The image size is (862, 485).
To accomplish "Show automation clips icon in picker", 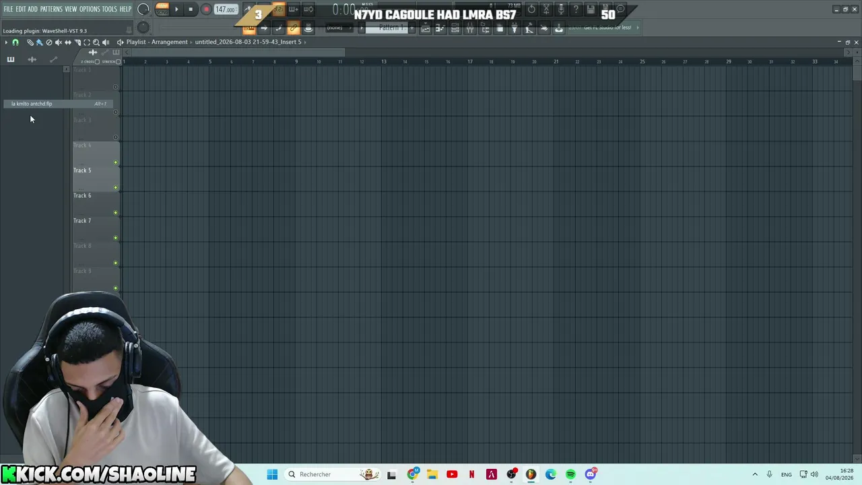I will point(54,59).
